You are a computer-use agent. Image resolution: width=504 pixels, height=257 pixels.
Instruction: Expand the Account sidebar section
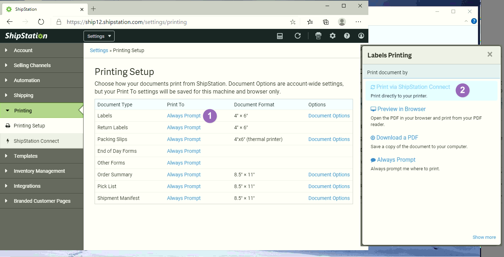pos(41,50)
